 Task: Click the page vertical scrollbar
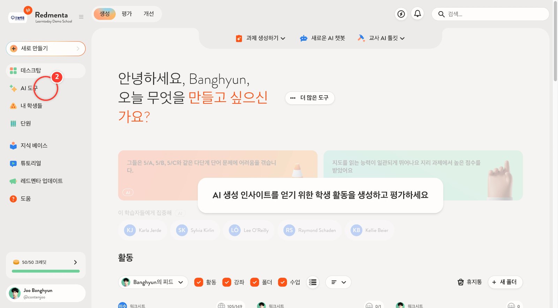(555, 41)
